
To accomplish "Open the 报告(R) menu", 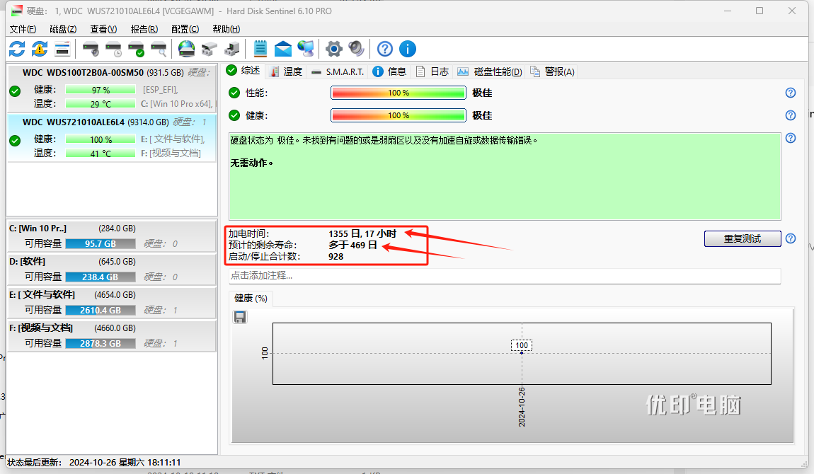I will (x=144, y=29).
